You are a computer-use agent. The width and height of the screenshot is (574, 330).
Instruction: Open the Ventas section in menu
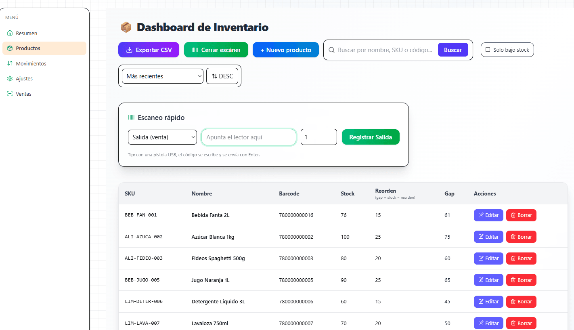[x=23, y=94]
